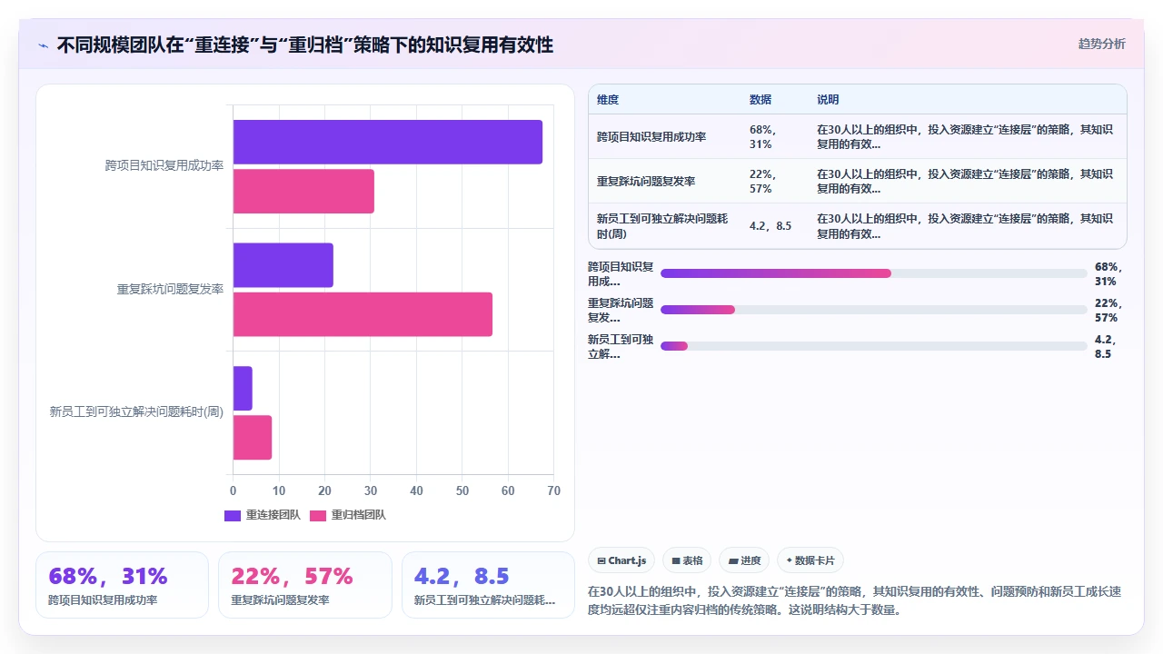Click the y-axis label 跨项目知识复用成功率
1163x654 pixels.
(164, 166)
